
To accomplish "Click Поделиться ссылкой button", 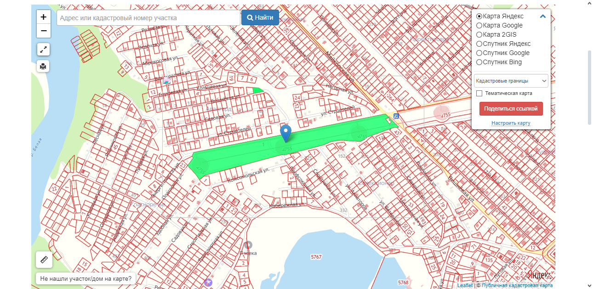I will tap(511, 109).
